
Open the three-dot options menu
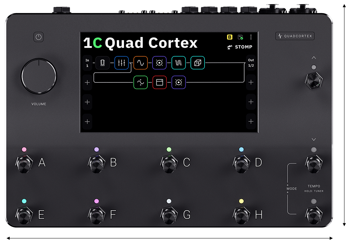251,37
